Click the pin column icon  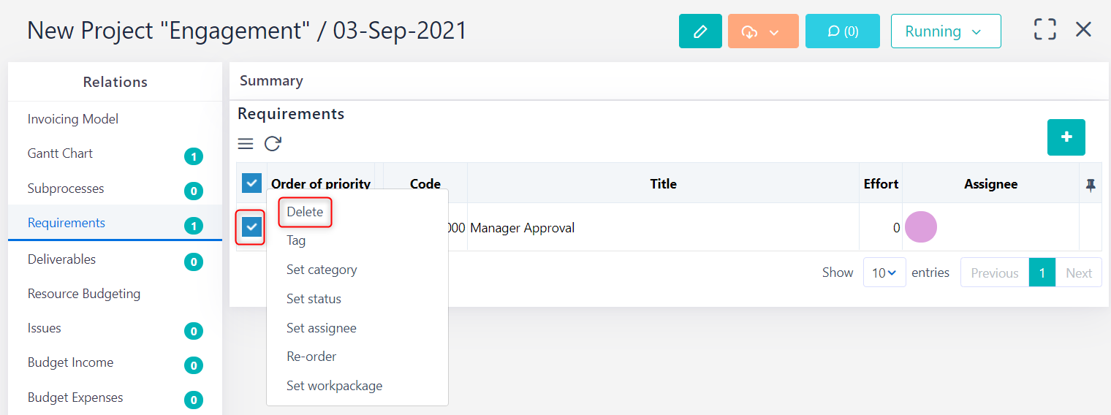tap(1091, 185)
